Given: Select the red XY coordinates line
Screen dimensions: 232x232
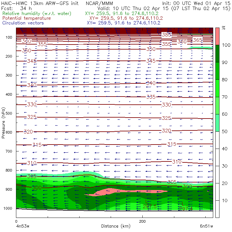Looking at the screenshot, I should (x=126, y=18).
